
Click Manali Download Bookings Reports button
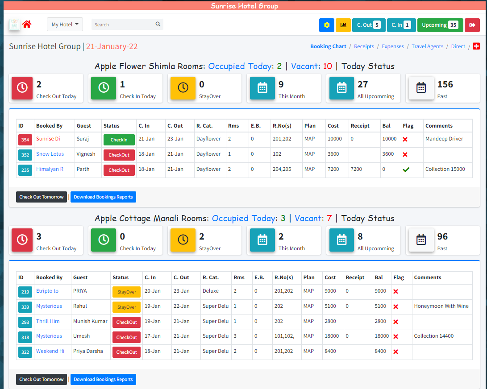[x=103, y=379]
